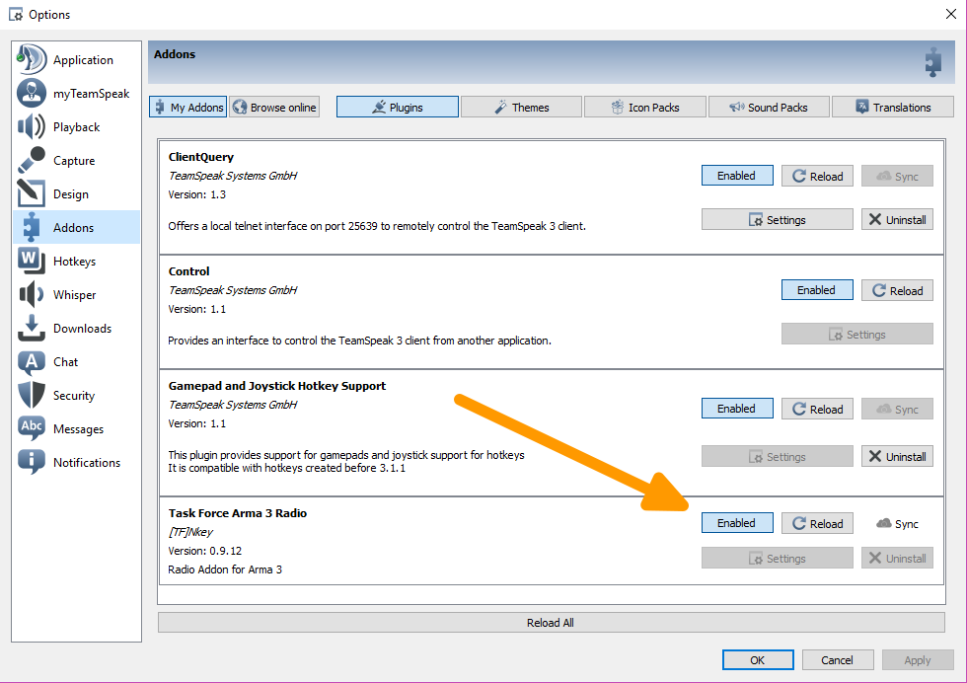This screenshot has height=683, width=967.
Task: Toggle Enabled for the Control plugin
Action: (x=817, y=290)
